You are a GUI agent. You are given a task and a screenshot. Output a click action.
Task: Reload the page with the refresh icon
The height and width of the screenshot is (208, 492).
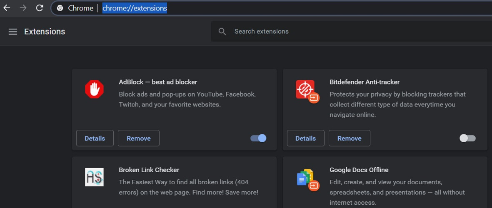coord(40,8)
